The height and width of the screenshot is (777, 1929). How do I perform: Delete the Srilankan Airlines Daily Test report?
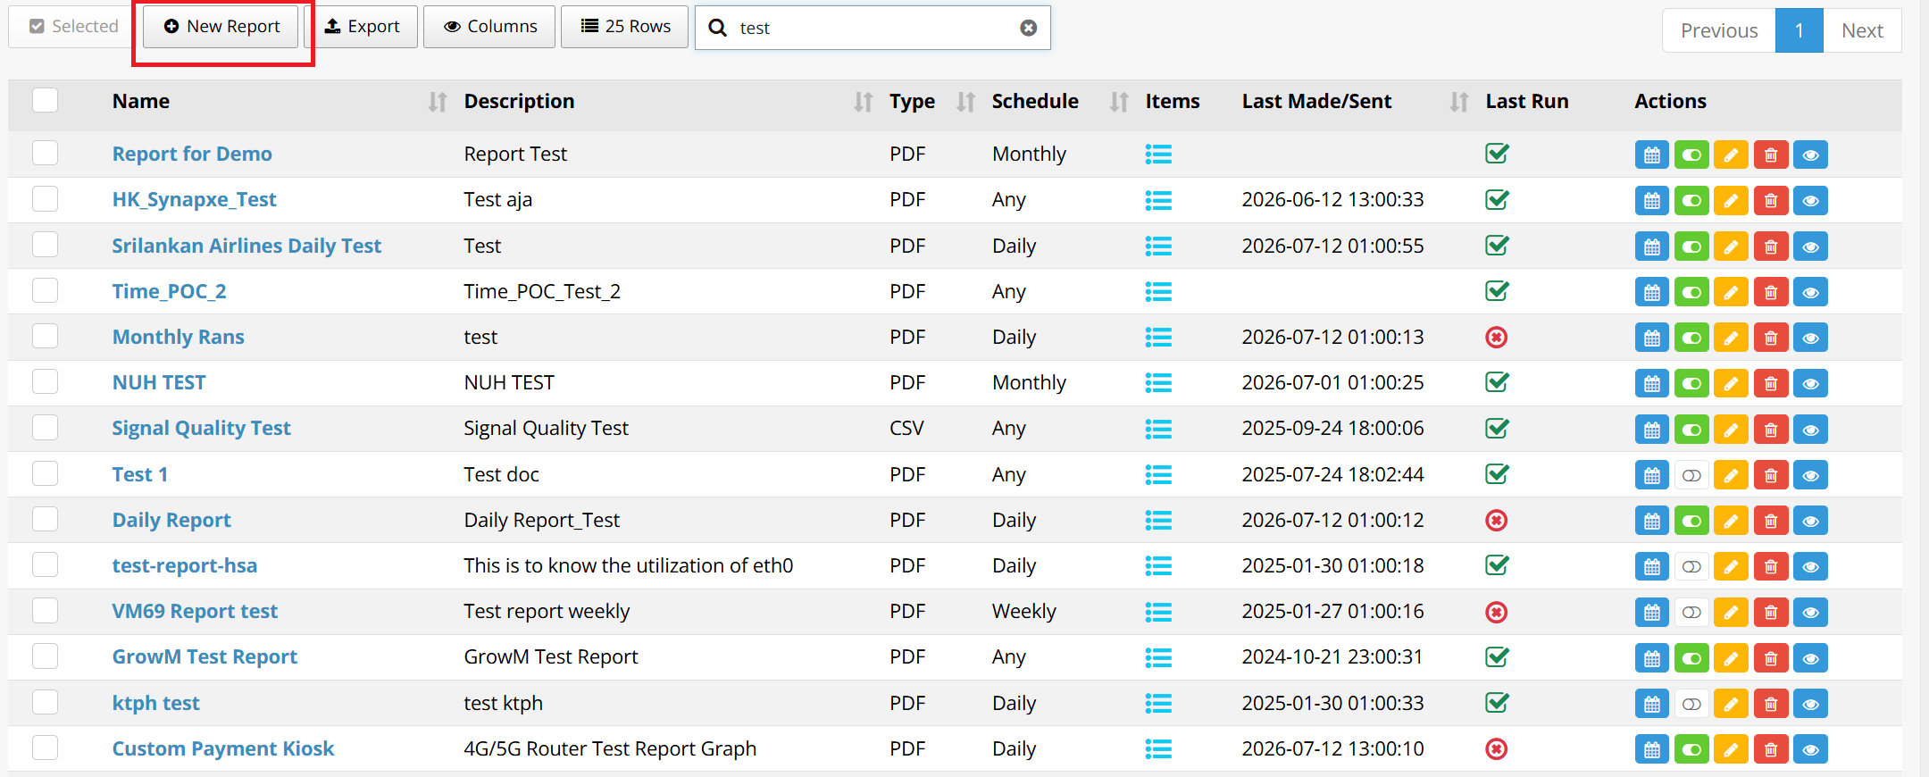1771,246
